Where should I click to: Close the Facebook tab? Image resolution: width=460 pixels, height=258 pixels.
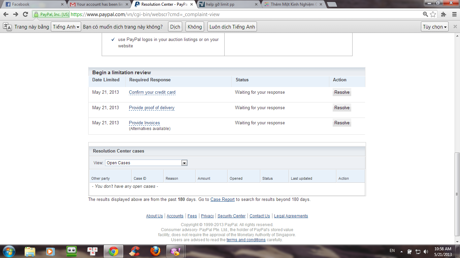click(x=62, y=4)
